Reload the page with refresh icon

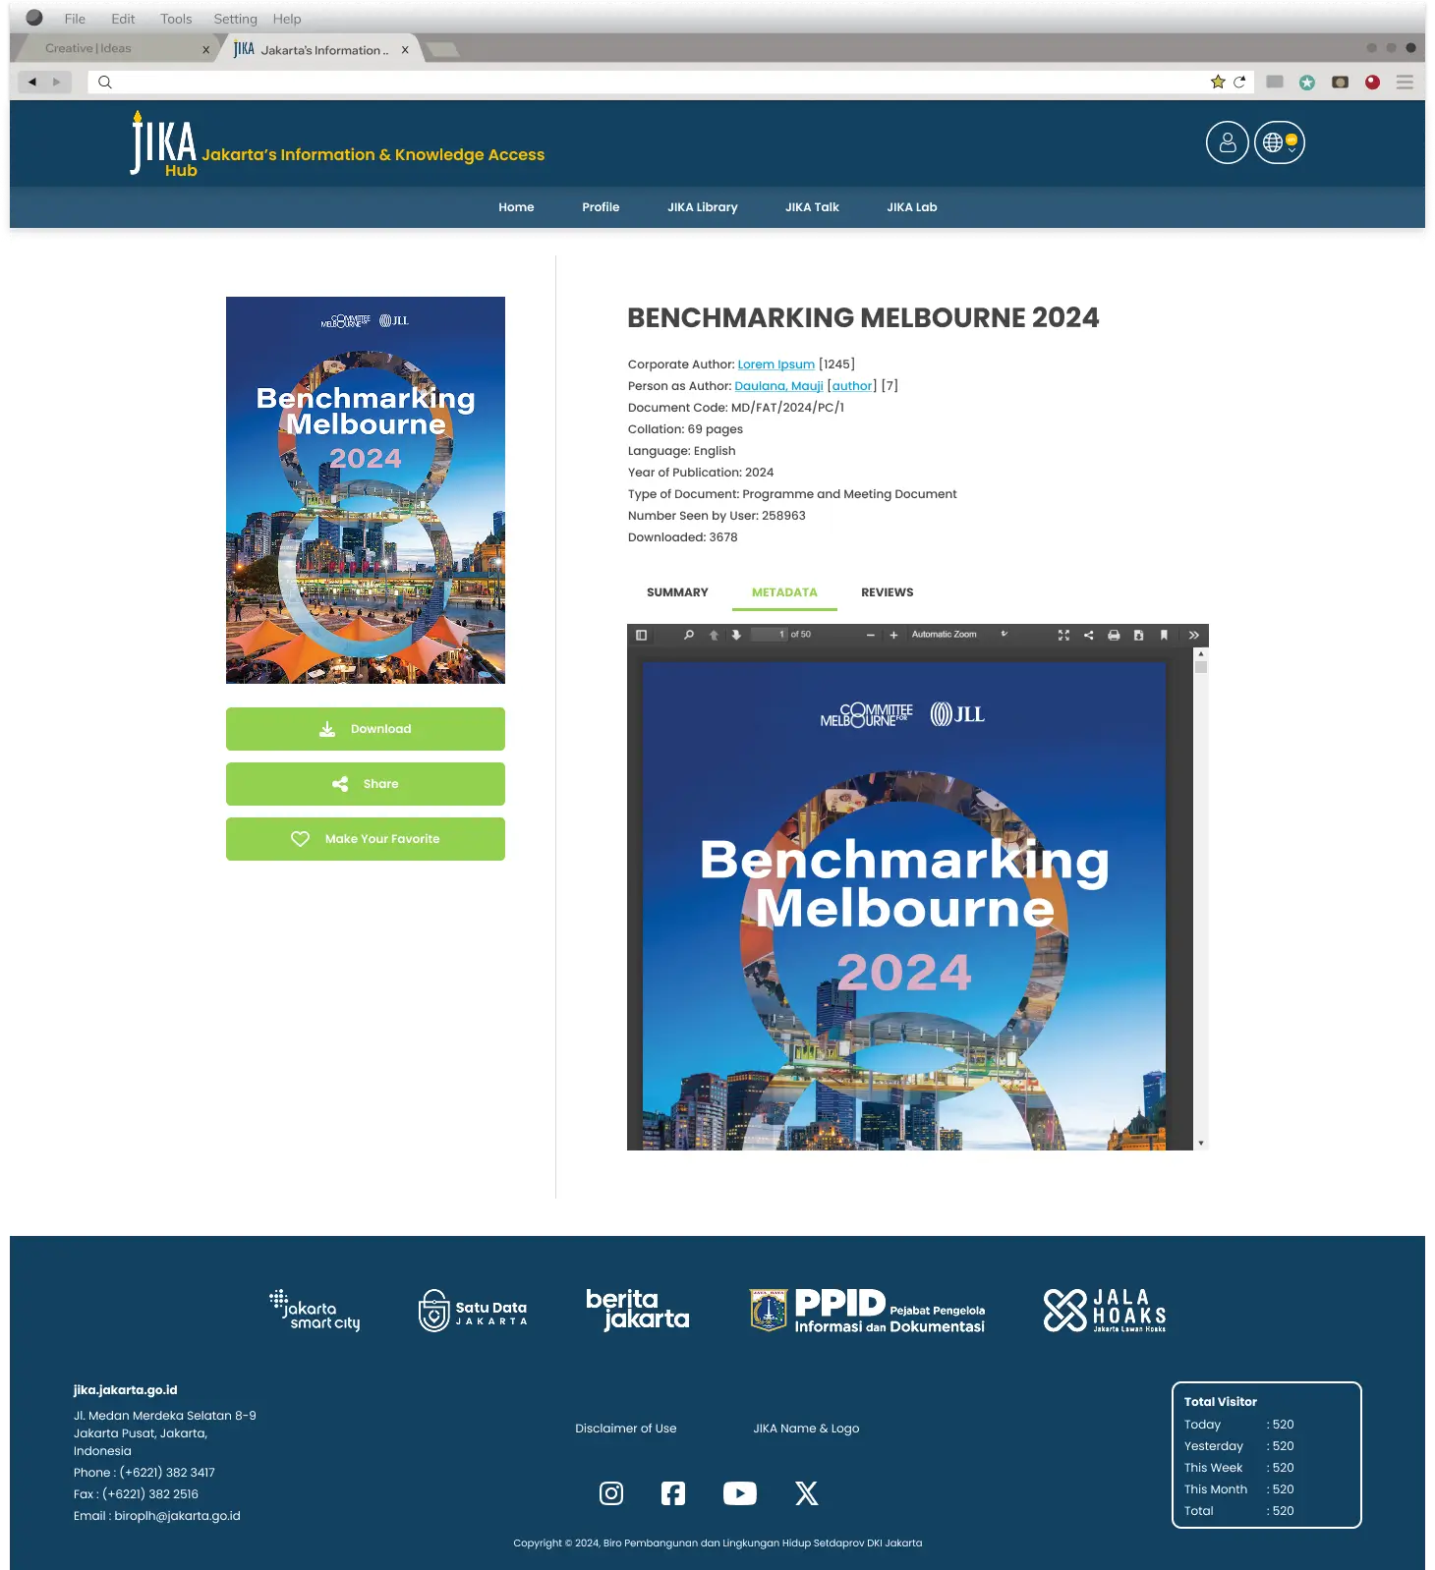point(1239,82)
